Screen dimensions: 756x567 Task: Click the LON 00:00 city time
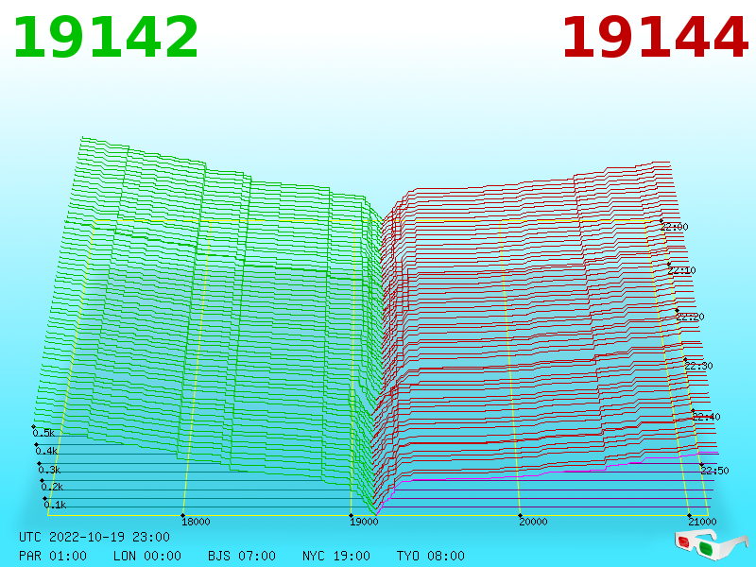(x=147, y=556)
